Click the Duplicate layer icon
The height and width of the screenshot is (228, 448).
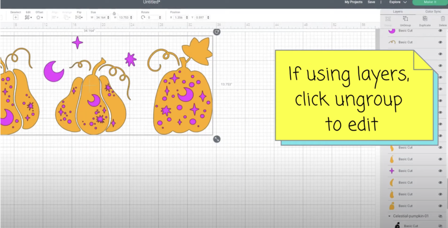[424, 19]
